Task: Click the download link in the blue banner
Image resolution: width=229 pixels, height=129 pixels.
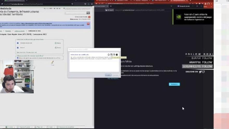Action: (36, 23)
